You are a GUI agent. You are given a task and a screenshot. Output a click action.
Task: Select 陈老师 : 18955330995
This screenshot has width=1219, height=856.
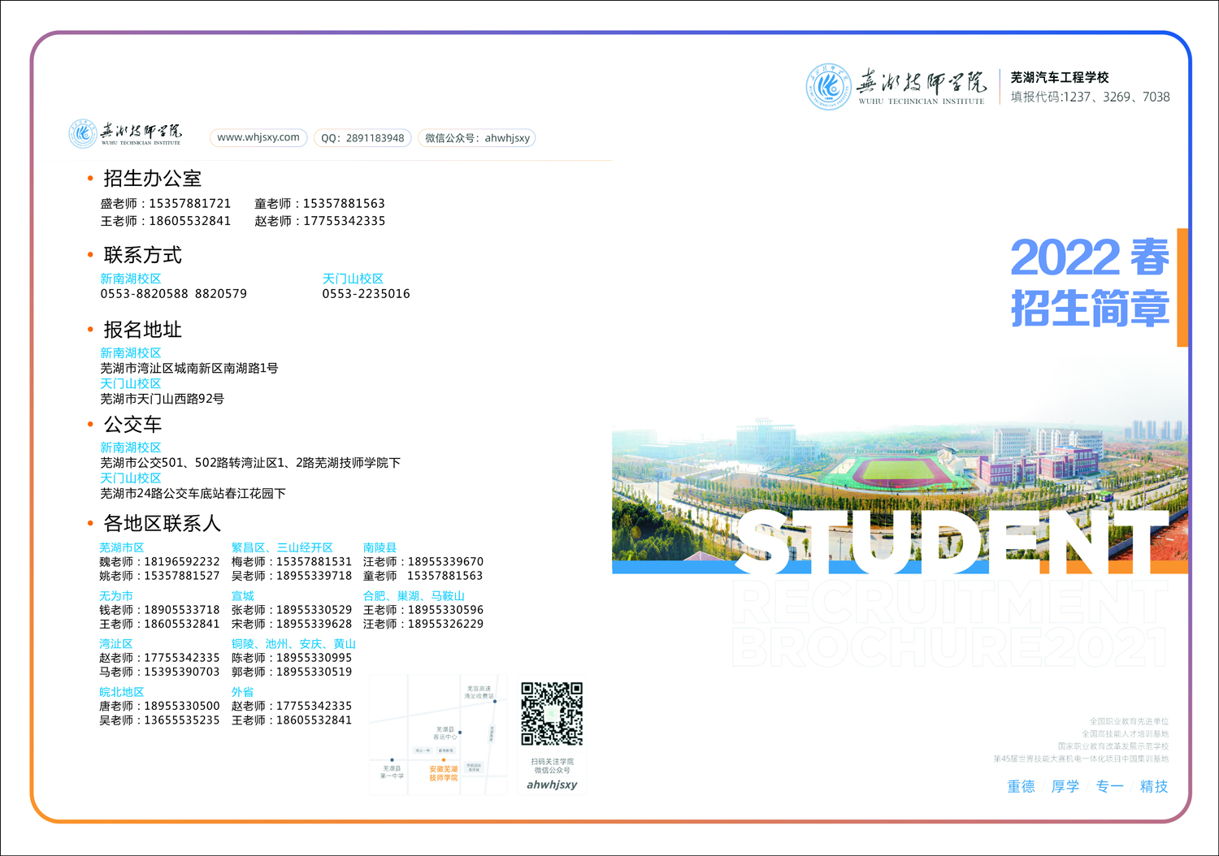click(292, 658)
